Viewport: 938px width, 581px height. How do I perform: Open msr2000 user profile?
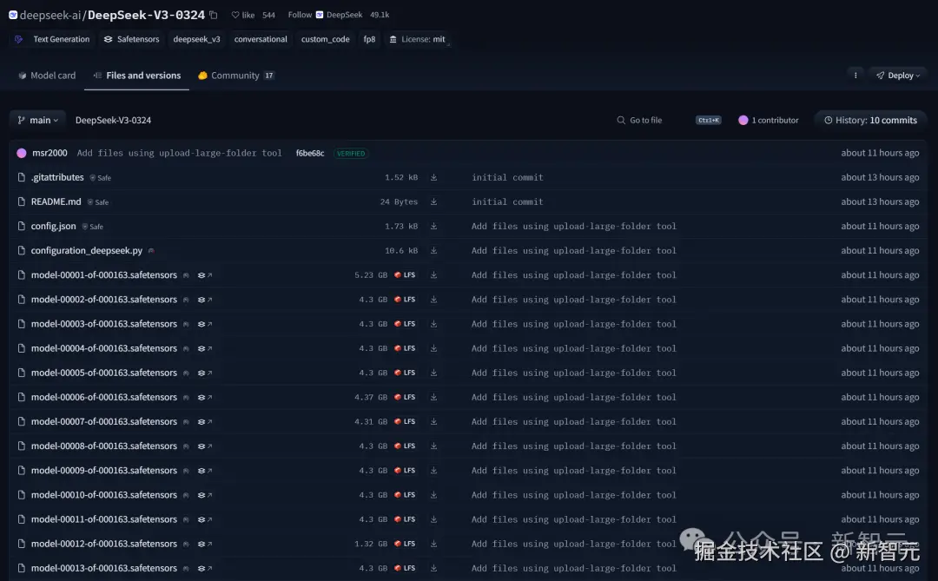pos(50,153)
